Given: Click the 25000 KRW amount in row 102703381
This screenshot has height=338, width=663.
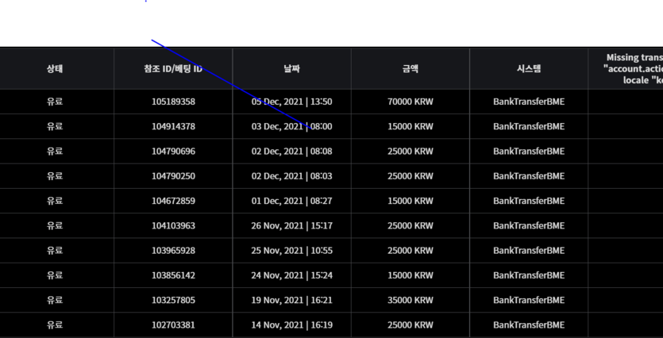Looking at the screenshot, I should [x=411, y=325].
